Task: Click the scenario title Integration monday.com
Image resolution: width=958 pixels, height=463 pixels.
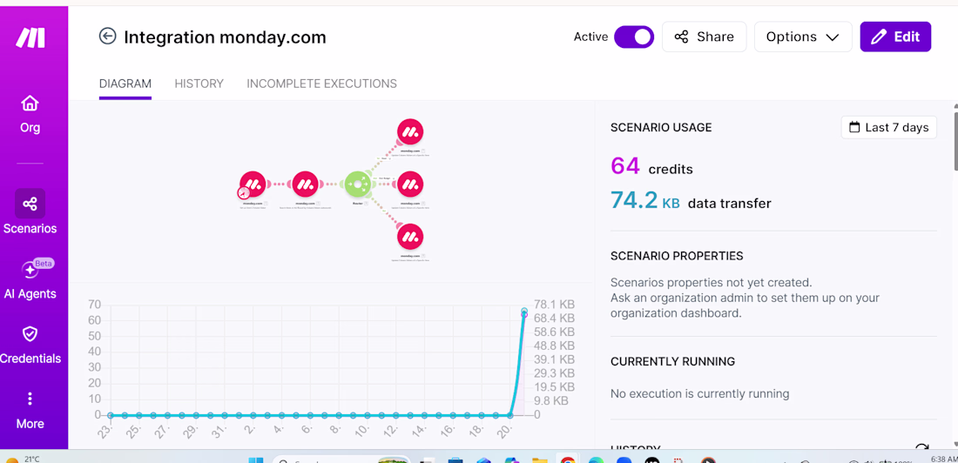Action: [x=225, y=37]
